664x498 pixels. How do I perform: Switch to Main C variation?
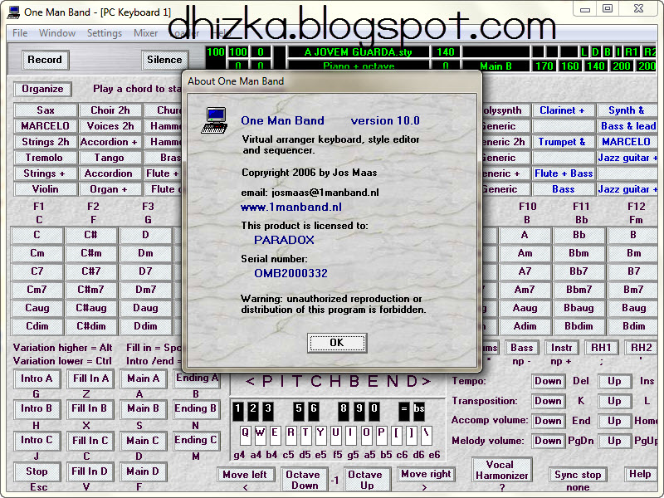click(143, 441)
